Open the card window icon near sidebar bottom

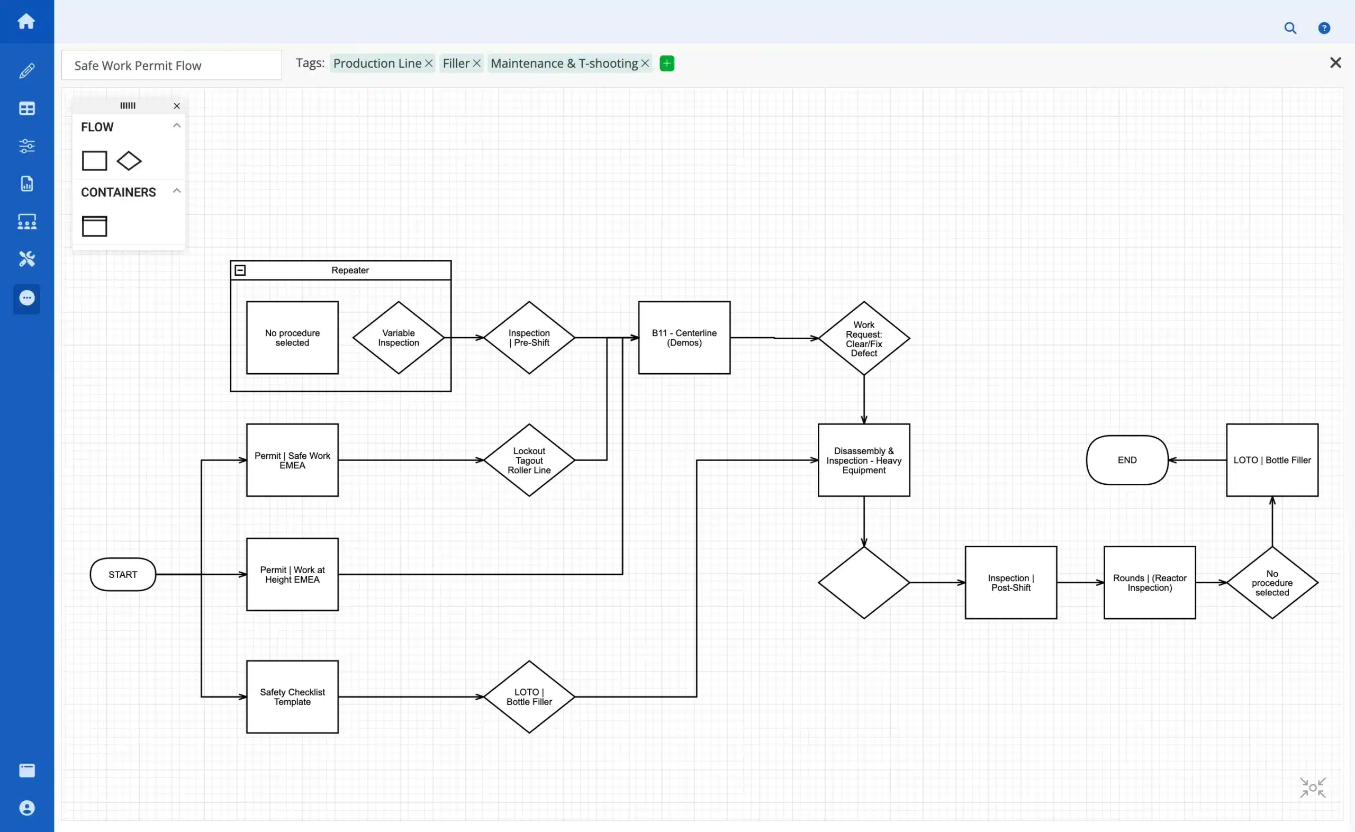pos(26,771)
